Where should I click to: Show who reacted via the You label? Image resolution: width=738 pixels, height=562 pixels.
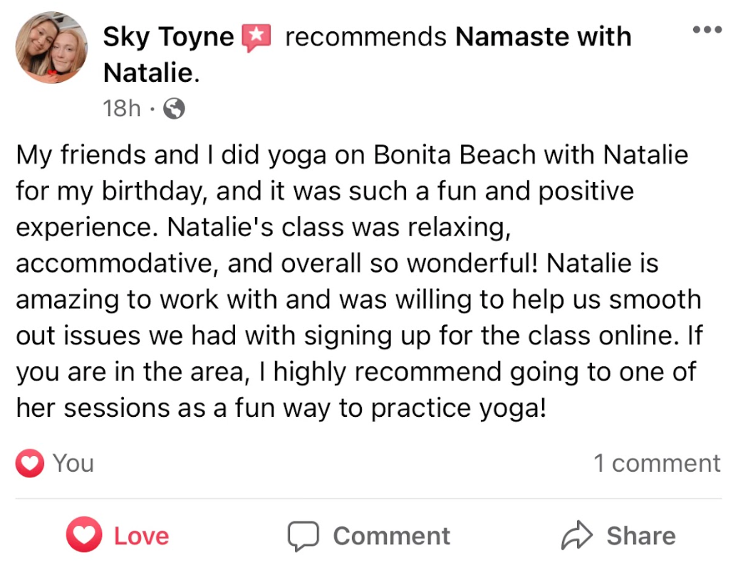(73, 464)
